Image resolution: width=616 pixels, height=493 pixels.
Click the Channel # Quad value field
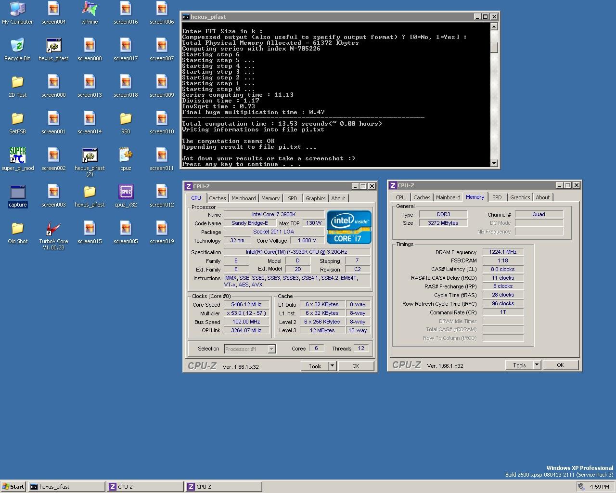[x=539, y=214]
